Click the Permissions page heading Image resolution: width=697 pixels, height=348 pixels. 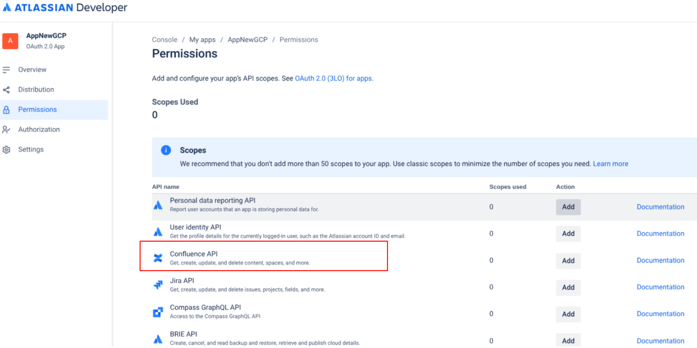185,53
